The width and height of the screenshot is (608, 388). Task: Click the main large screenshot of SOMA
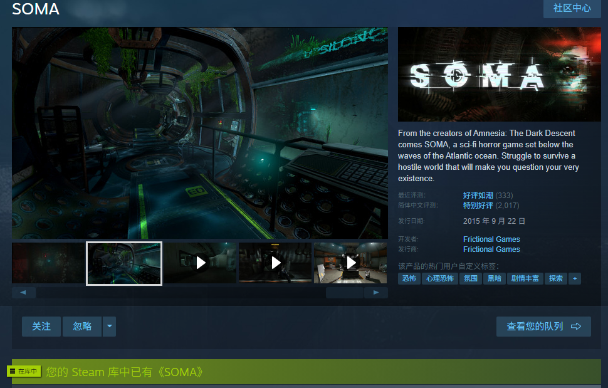pyautogui.click(x=200, y=133)
